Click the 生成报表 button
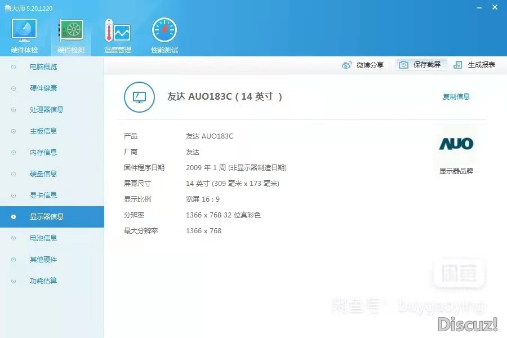 pos(474,65)
